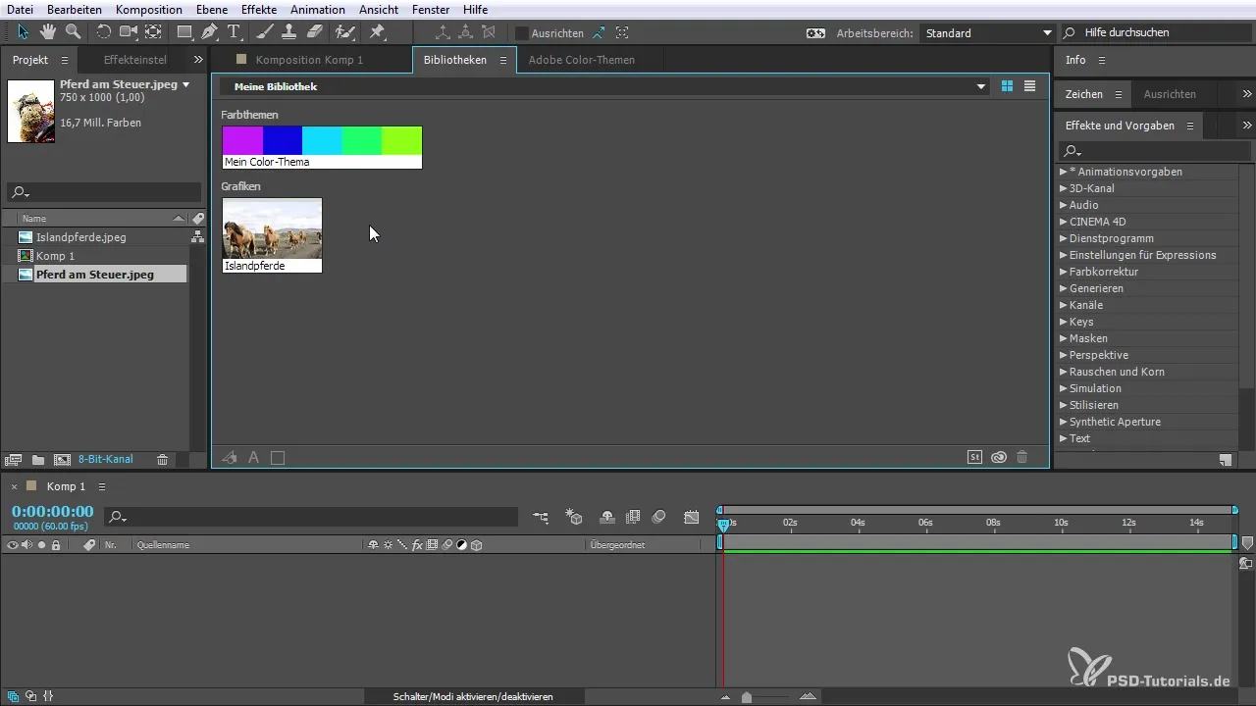The height and width of the screenshot is (706, 1256).
Task: Create new composition from Projekt footer
Action: point(62,459)
